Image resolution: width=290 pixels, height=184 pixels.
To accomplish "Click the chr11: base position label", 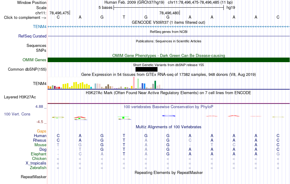I will coord(41,13).
